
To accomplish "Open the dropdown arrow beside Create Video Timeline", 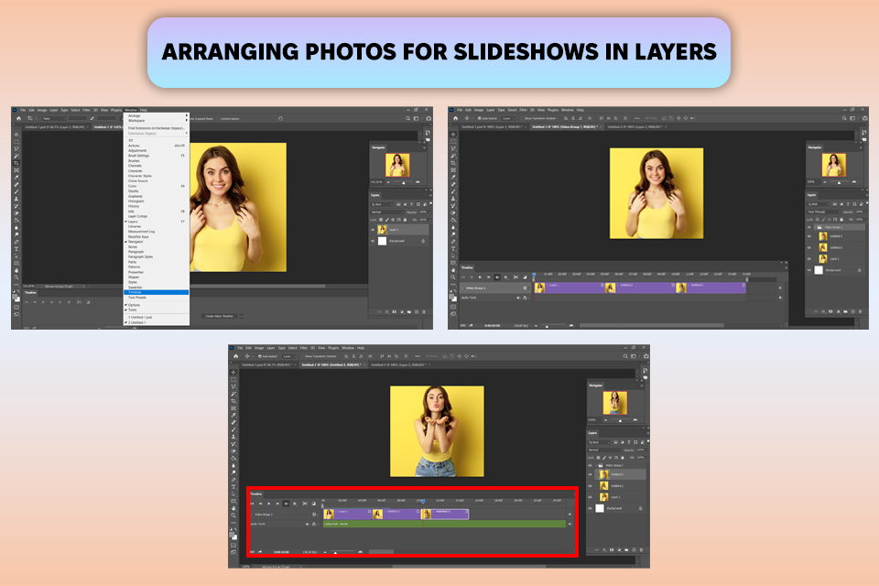I will (x=244, y=316).
